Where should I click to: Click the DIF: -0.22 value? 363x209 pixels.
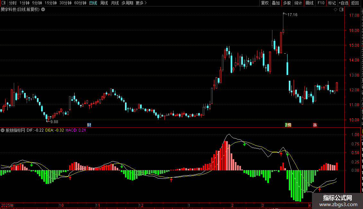click(x=35, y=130)
